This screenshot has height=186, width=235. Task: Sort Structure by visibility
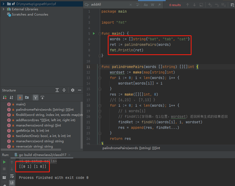point(5,97)
